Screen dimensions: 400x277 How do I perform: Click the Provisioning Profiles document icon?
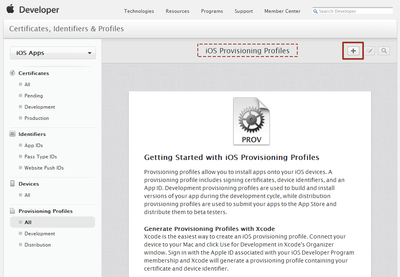tap(12, 211)
